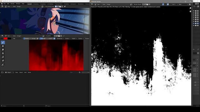Open Render window editor type menu

pos(92,4)
